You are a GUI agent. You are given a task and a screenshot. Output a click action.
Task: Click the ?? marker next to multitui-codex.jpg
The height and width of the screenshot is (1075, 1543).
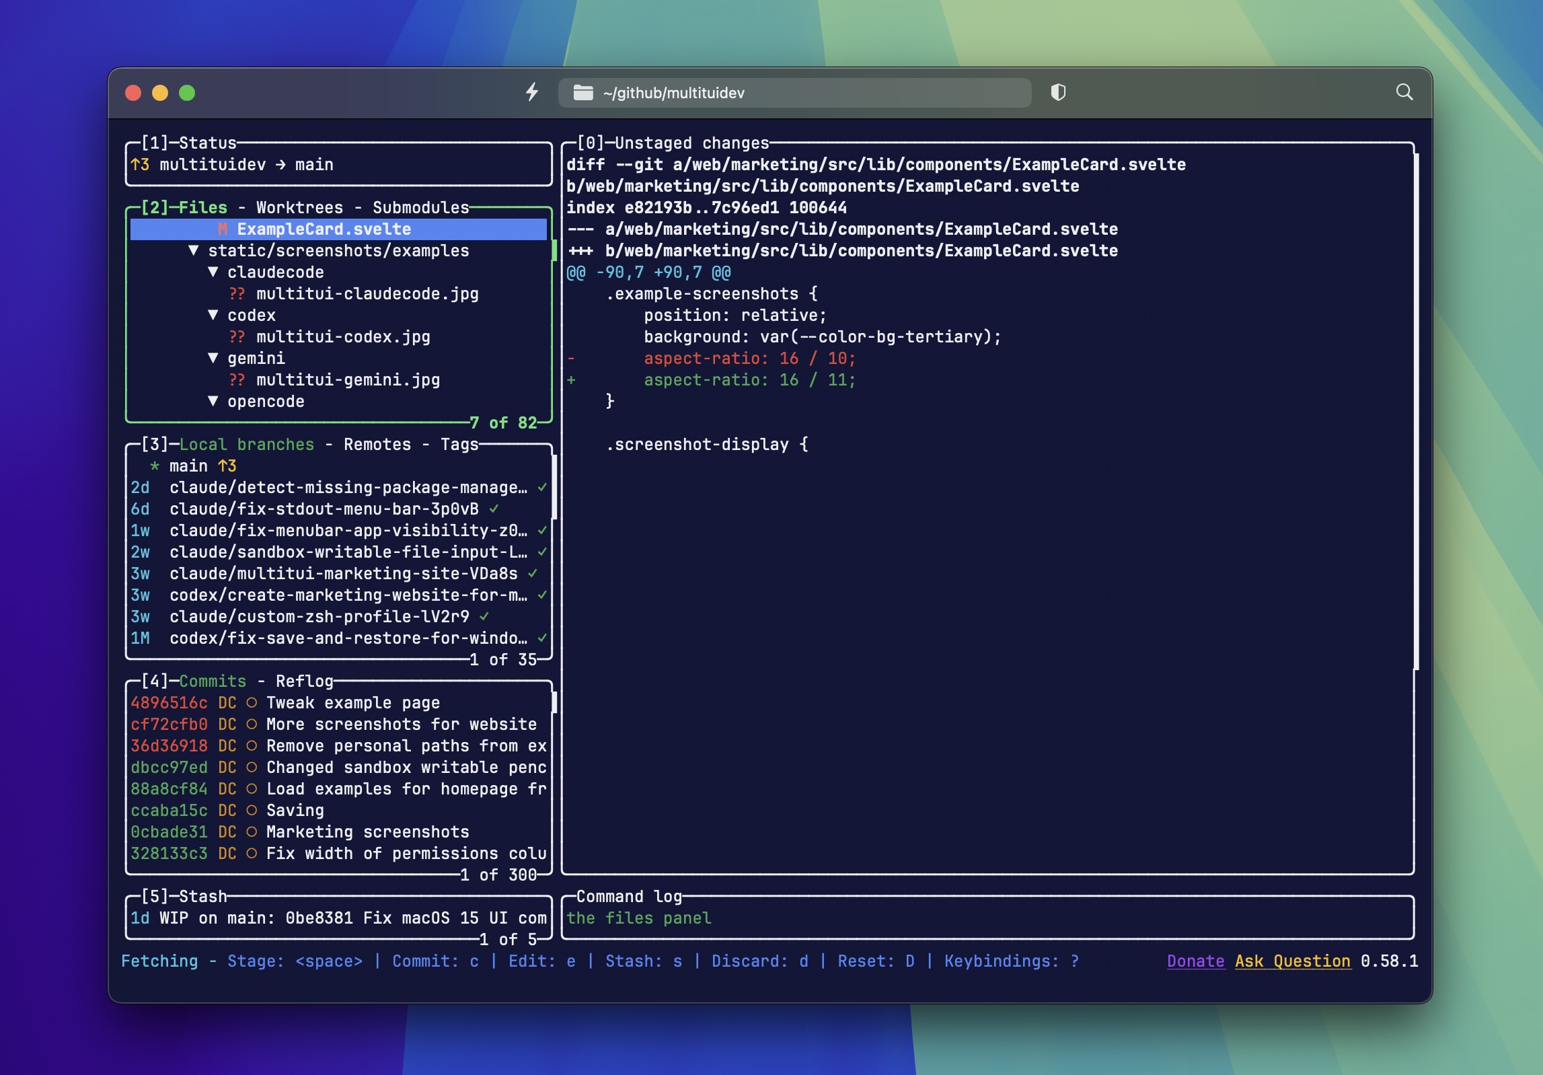236,337
